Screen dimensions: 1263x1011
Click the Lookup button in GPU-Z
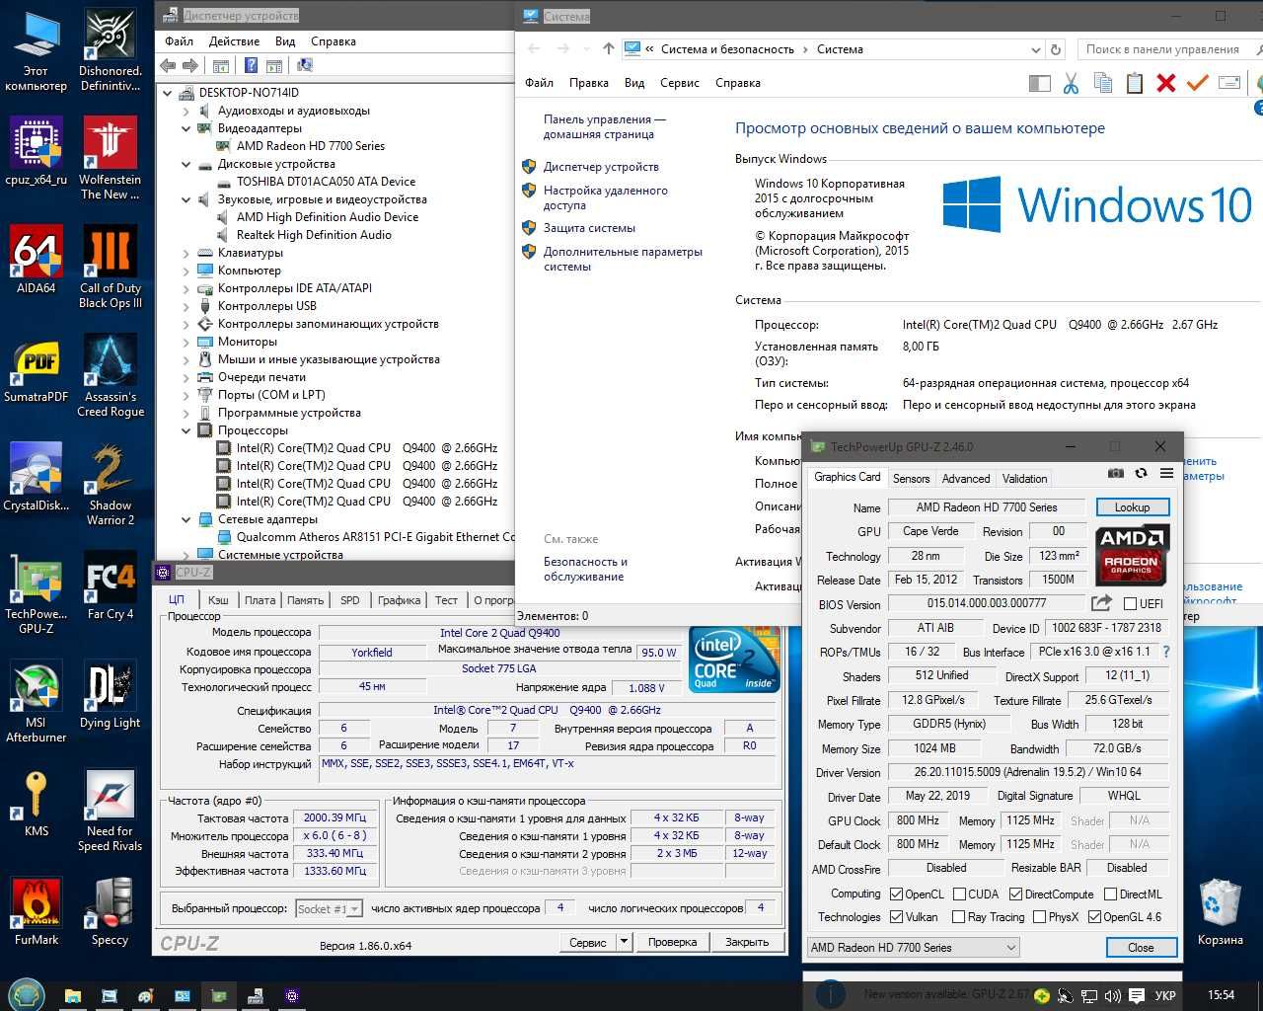pos(1132,507)
